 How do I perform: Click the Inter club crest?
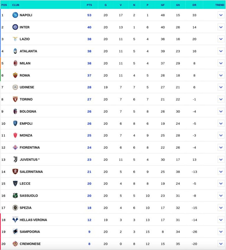(15, 27)
